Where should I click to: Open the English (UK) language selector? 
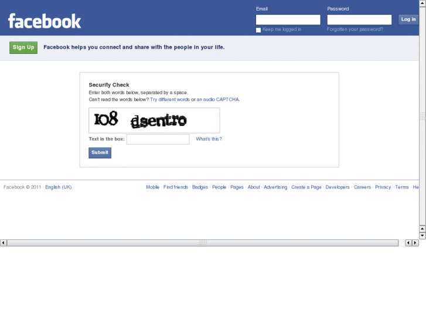point(59,187)
